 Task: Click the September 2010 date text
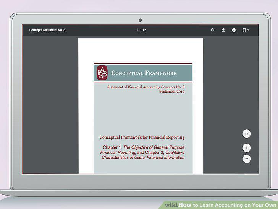click(x=171, y=91)
